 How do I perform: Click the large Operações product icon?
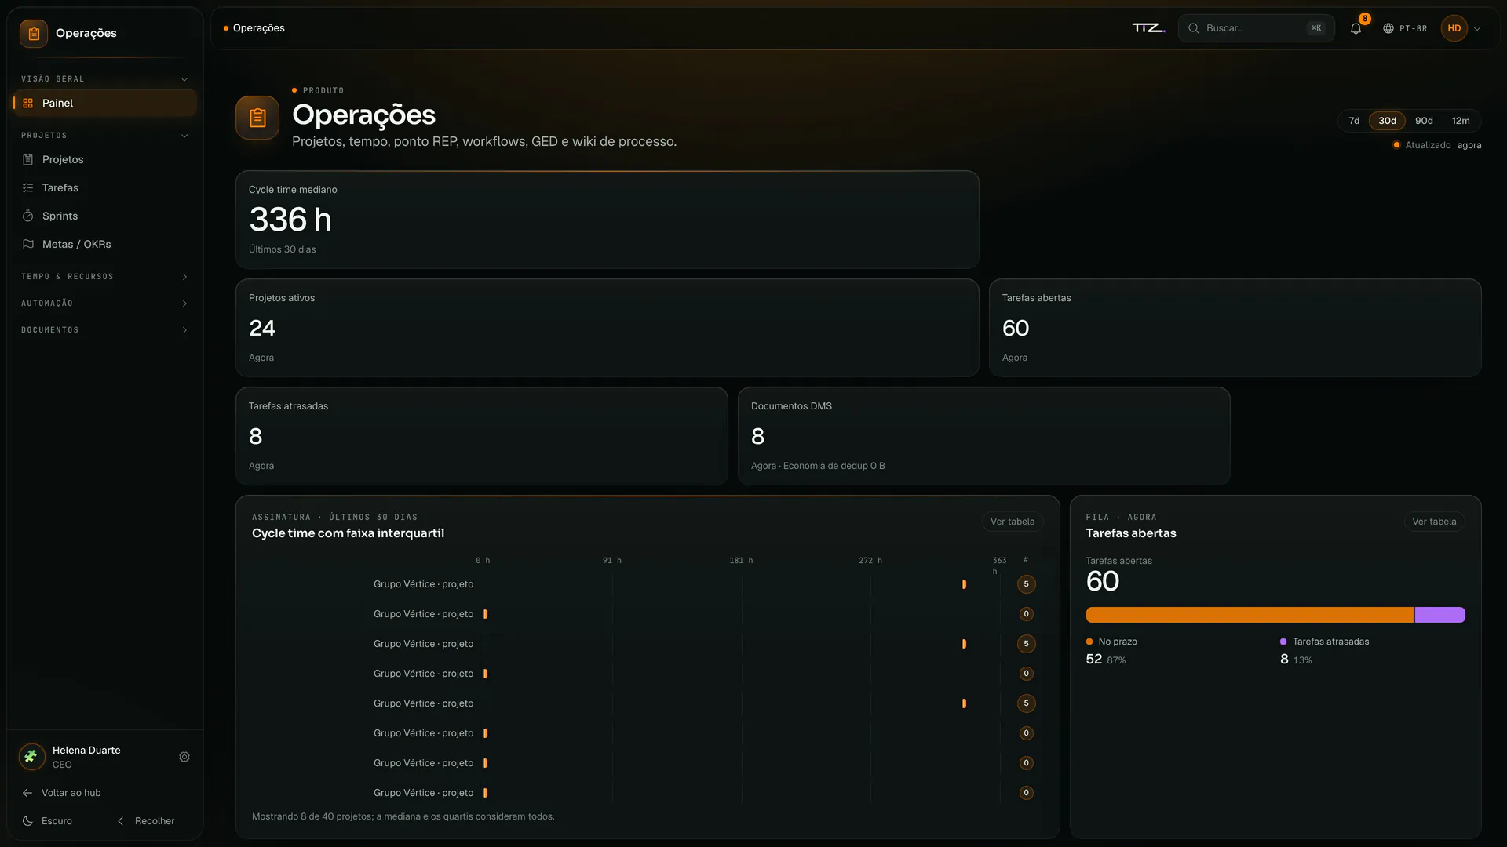257,118
